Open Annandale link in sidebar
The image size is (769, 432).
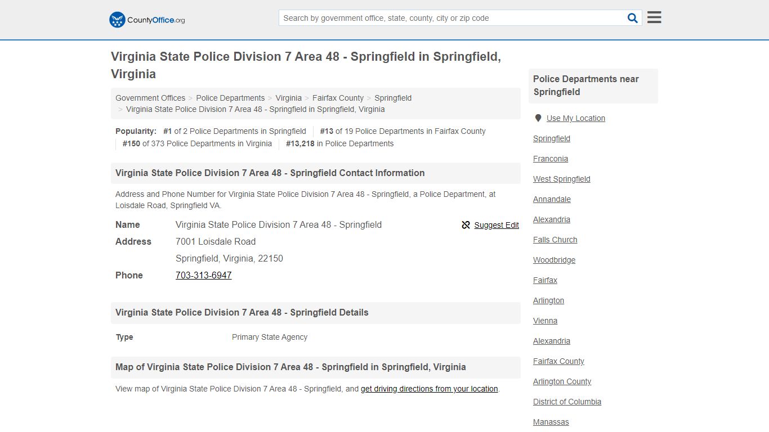point(552,199)
